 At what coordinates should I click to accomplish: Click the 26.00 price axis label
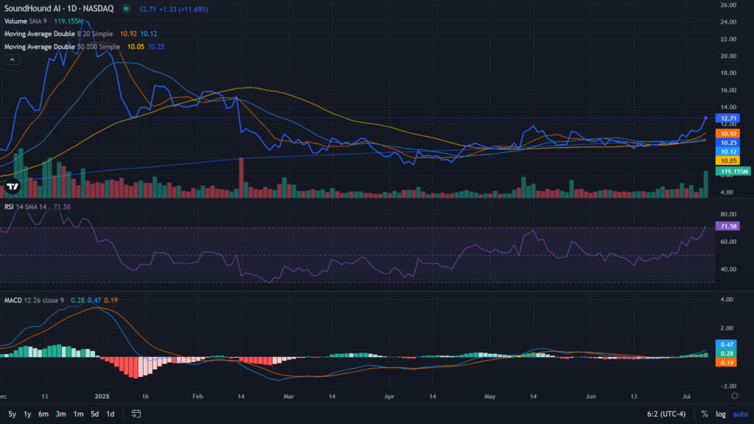pyautogui.click(x=728, y=5)
